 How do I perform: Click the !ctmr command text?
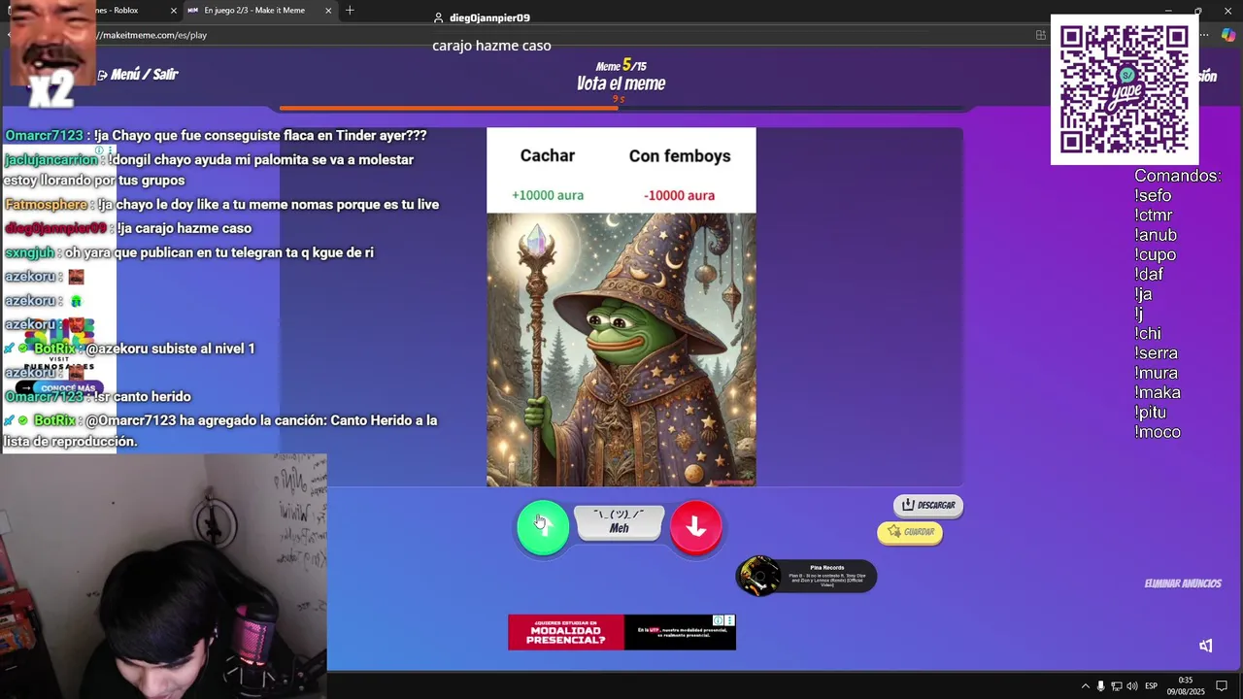pyautogui.click(x=1154, y=216)
